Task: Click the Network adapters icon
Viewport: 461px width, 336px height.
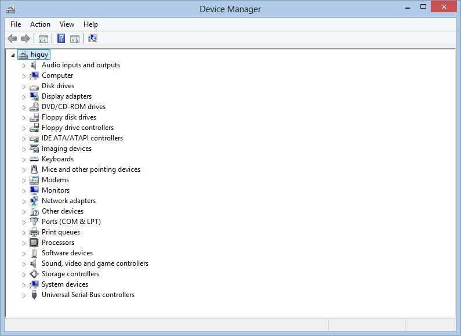Action: click(x=34, y=201)
